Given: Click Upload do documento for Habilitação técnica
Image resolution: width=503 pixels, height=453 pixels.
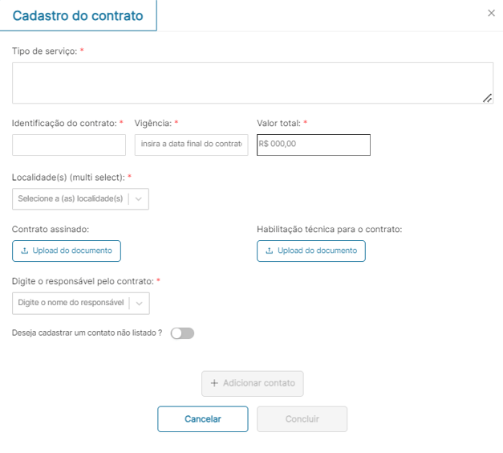Looking at the screenshot, I should [311, 251].
